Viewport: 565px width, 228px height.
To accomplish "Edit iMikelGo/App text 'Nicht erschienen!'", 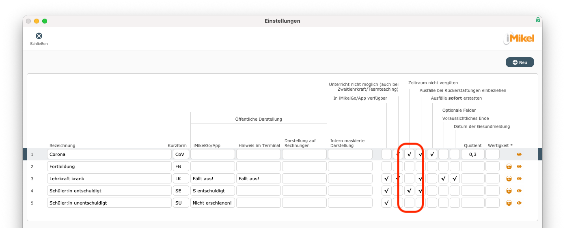I will [x=213, y=203].
